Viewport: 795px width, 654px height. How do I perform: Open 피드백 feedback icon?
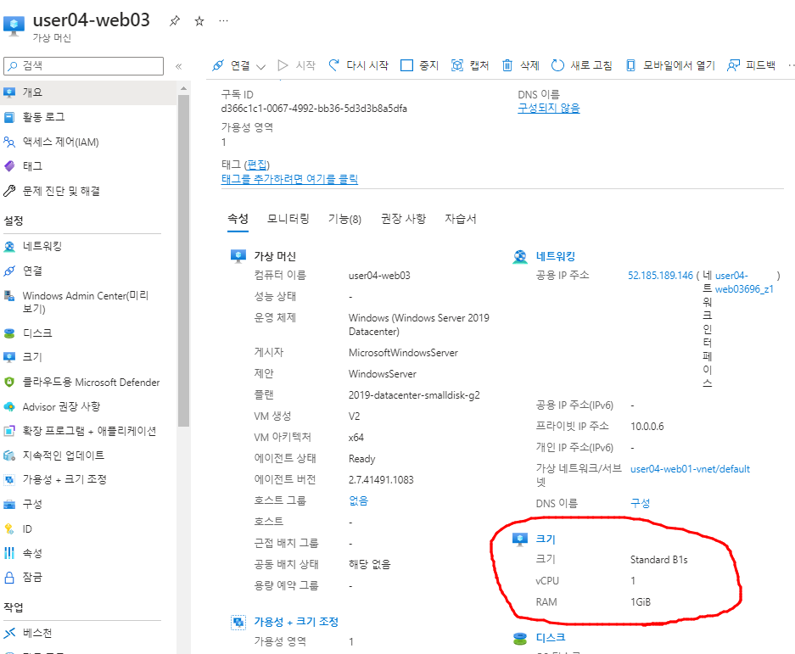point(733,65)
